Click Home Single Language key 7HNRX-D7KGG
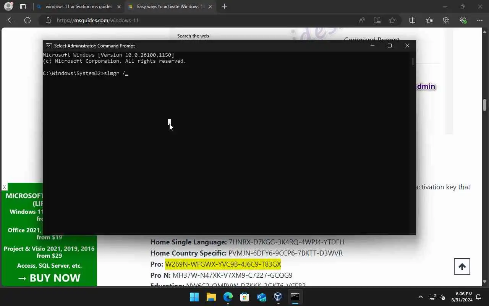Screen dimensions: 489x306 (x=286, y=242)
